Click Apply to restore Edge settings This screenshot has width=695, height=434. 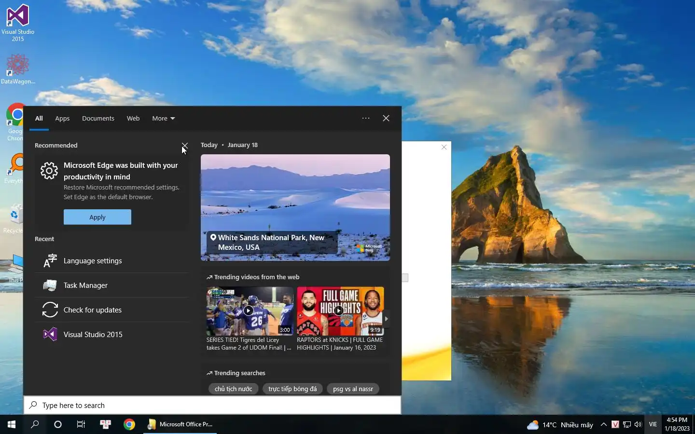pos(97,217)
